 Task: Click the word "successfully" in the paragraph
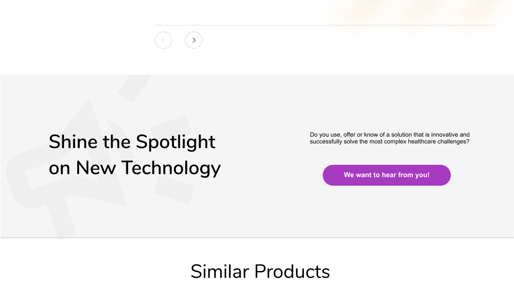[x=326, y=141]
